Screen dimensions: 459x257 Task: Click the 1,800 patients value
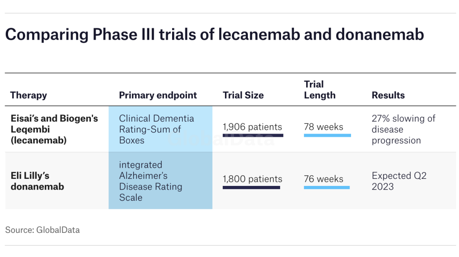pos(252,179)
